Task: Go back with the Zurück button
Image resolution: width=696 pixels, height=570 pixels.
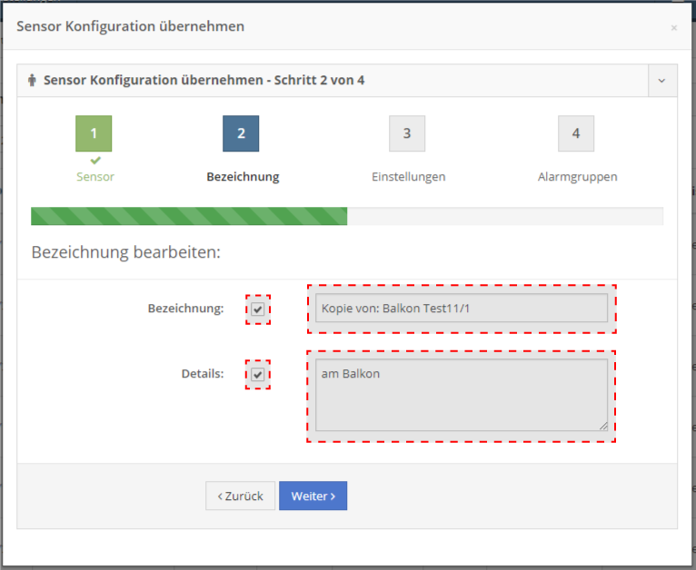Action: pos(240,496)
